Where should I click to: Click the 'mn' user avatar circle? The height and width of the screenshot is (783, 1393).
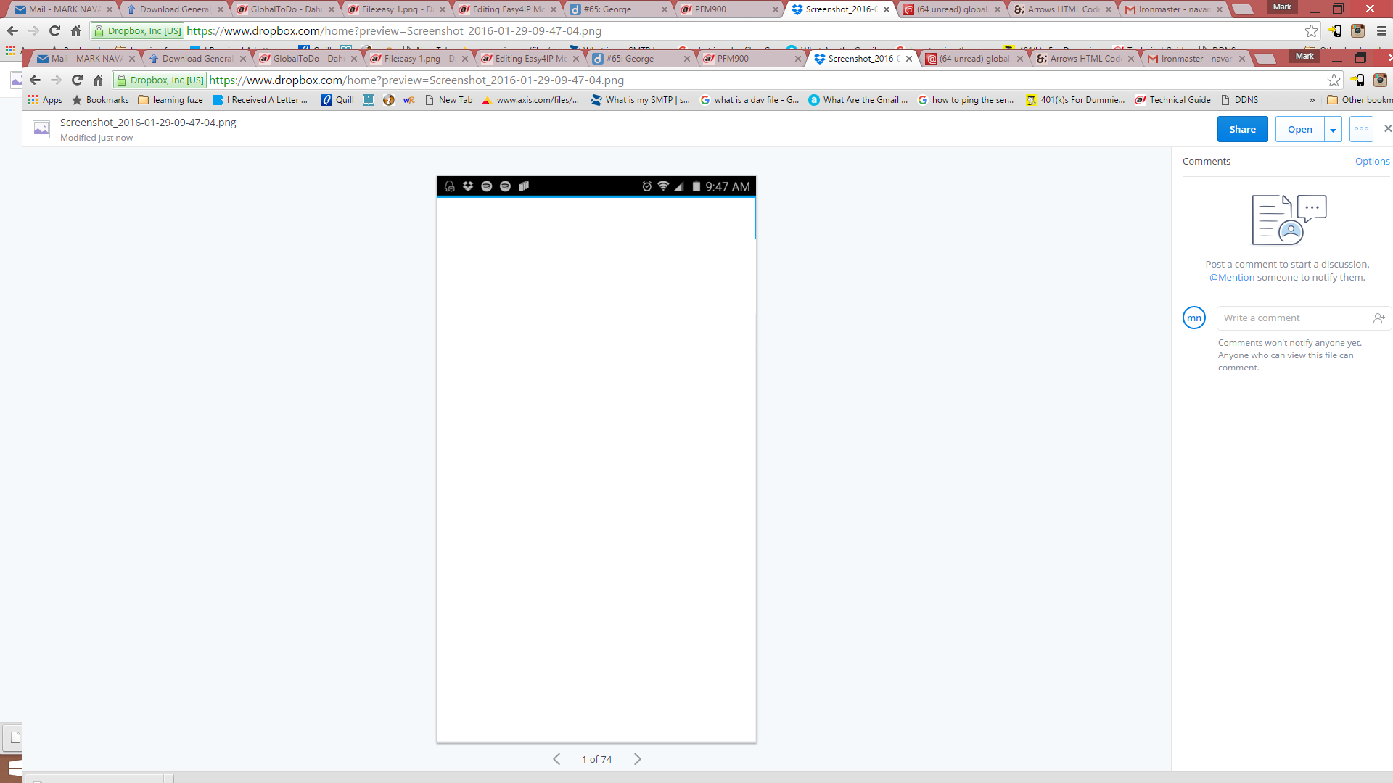point(1193,318)
